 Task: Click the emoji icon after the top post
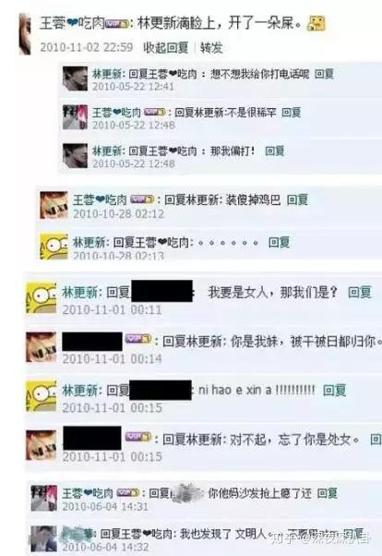tap(316, 24)
